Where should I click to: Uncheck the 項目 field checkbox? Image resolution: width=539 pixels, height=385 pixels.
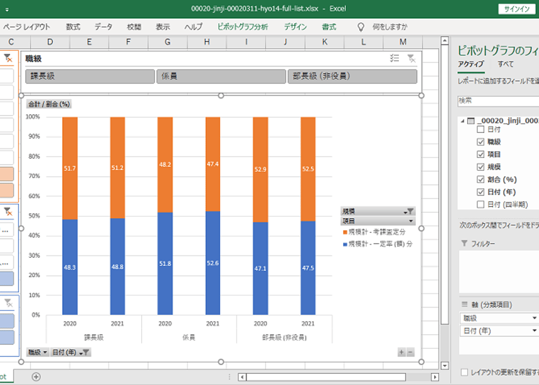(481, 155)
